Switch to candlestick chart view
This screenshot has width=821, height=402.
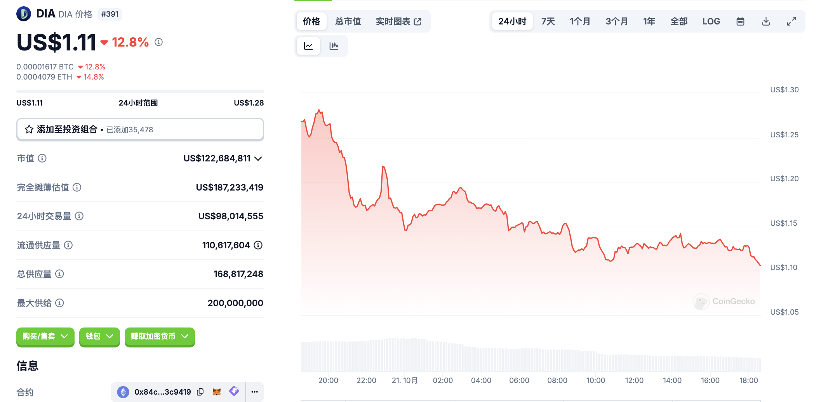pos(334,46)
